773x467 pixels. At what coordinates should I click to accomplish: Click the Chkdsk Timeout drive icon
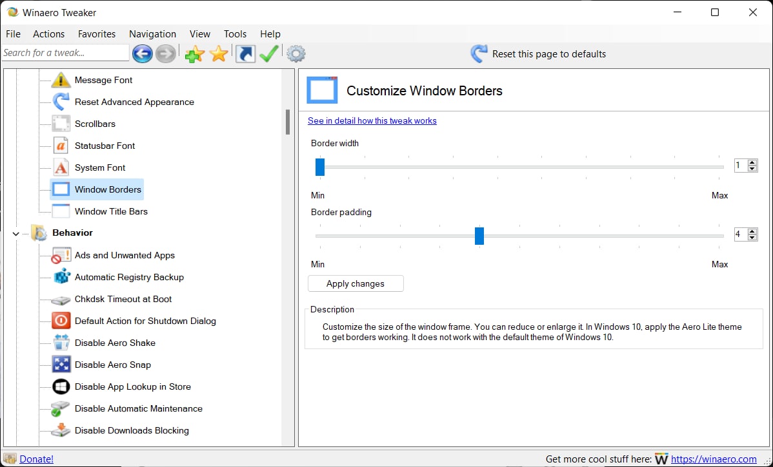click(61, 299)
